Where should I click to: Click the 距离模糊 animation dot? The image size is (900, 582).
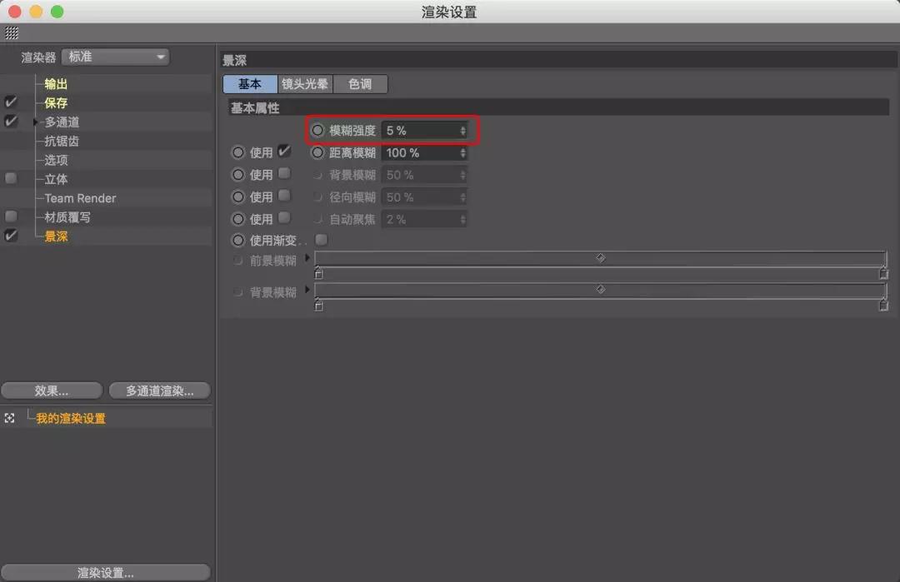click(x=317, y=152)
